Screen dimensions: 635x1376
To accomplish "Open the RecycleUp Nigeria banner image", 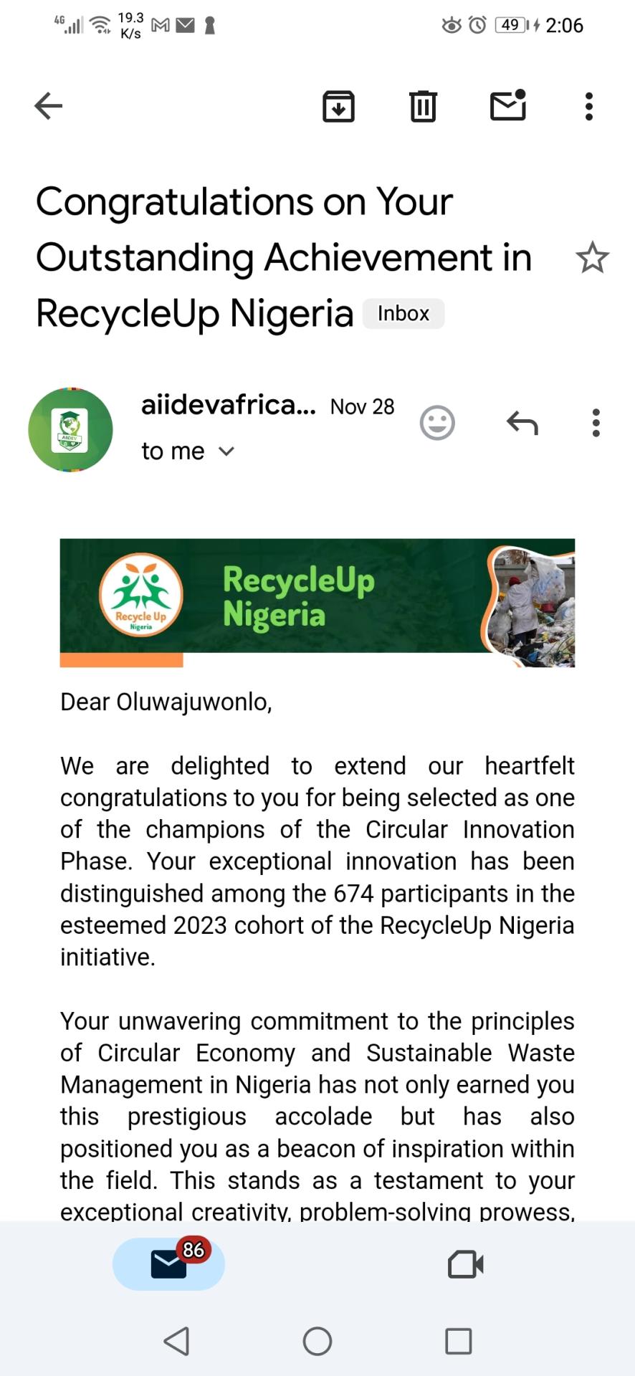I will (x=317, y=602).
